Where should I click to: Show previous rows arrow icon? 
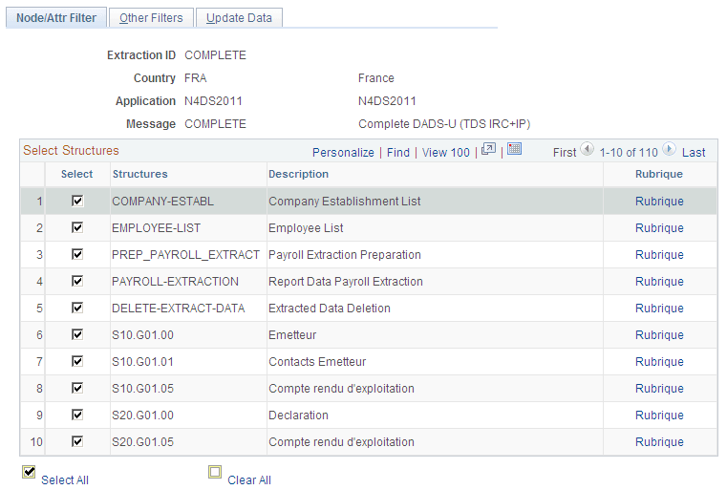tap(587, 149)
